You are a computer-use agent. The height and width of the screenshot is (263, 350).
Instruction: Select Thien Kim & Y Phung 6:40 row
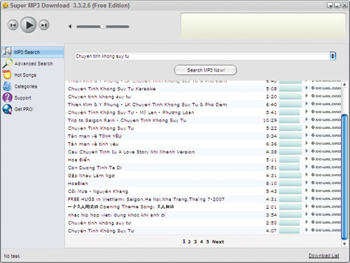point(203,104)
